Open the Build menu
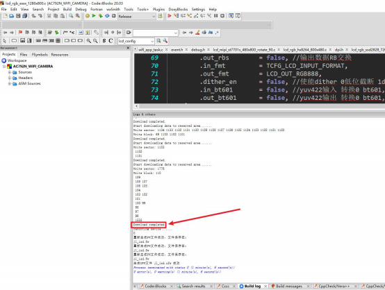 point(67,9)
